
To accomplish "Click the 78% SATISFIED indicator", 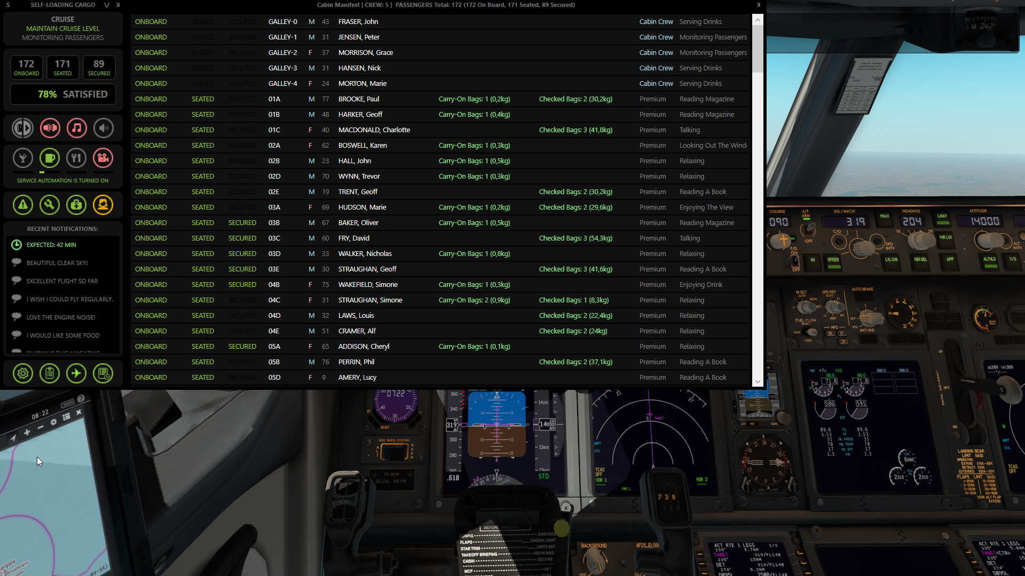I will point(63,94).
